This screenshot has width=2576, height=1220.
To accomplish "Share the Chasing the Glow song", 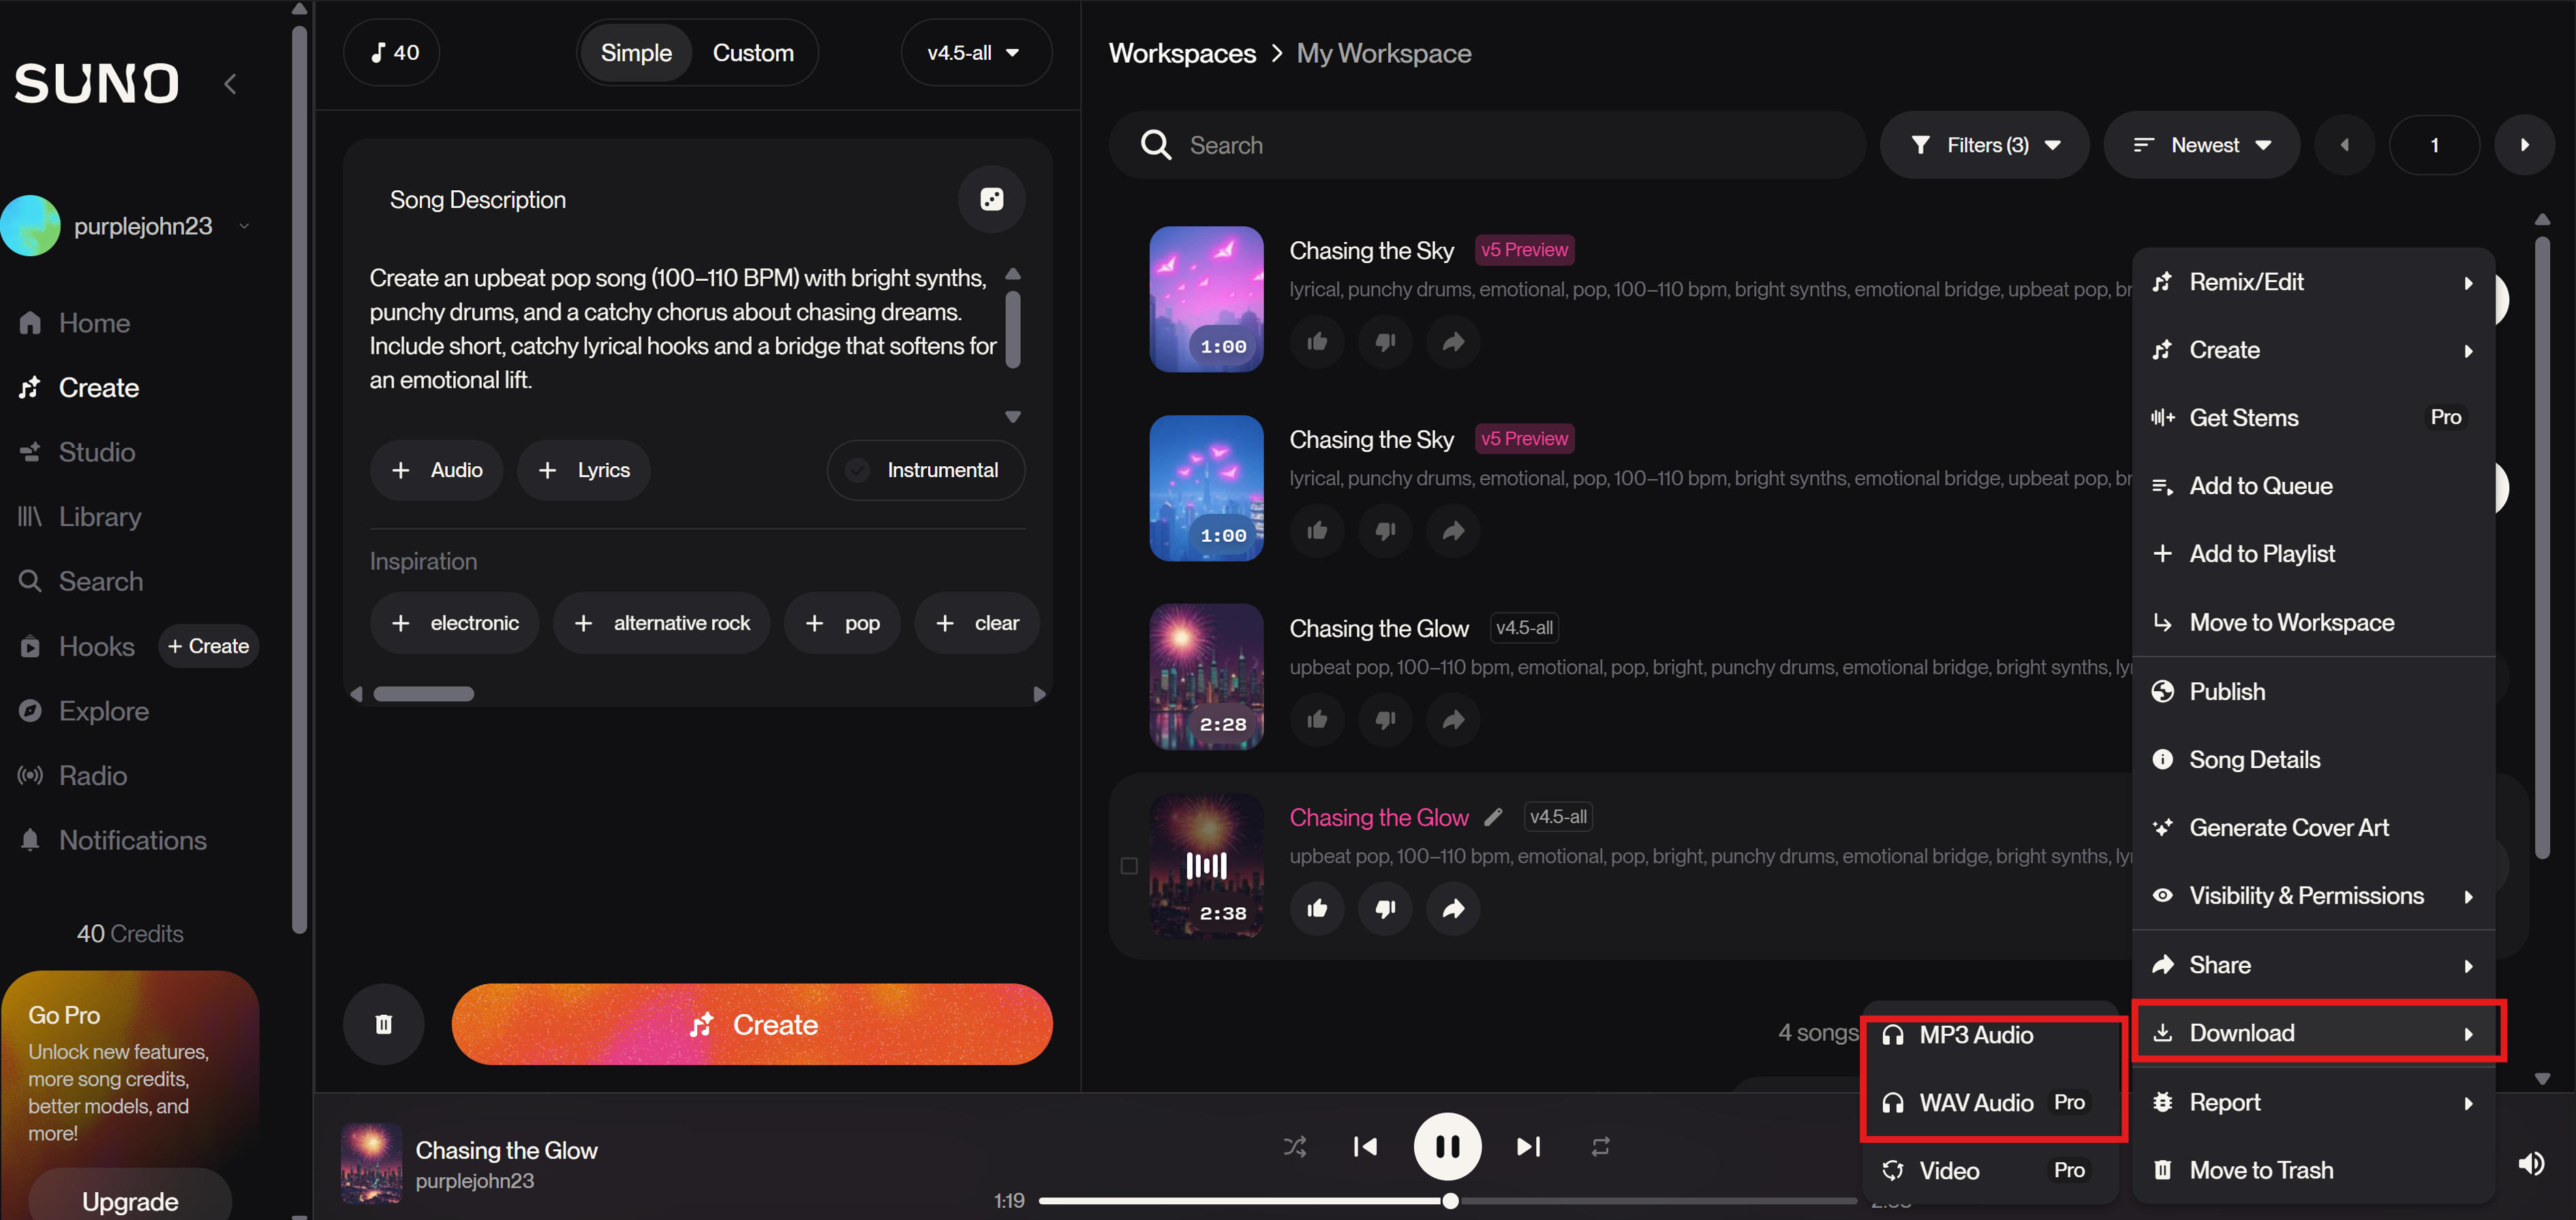I will click(x=1453, y=908).
